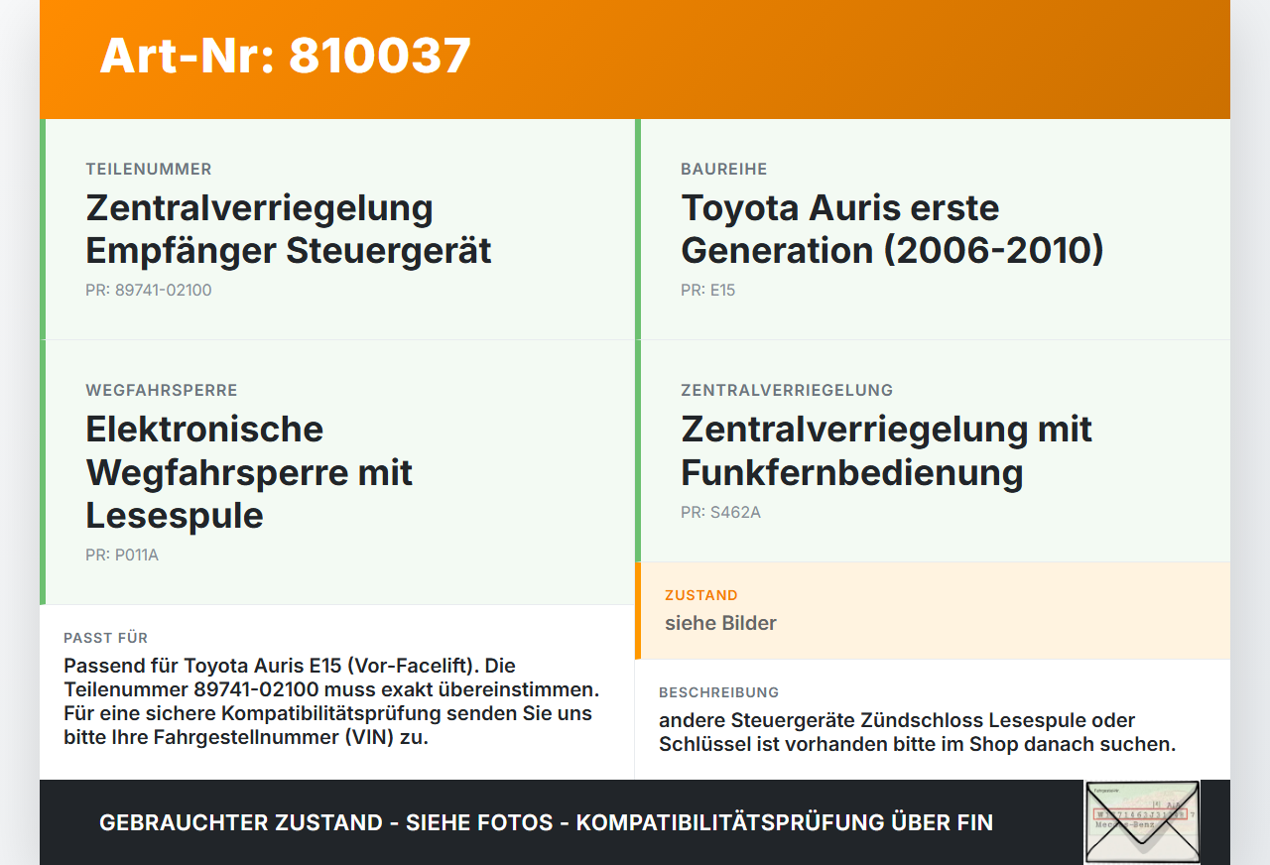Click the TEILENUMMER label

coord(149,170)
